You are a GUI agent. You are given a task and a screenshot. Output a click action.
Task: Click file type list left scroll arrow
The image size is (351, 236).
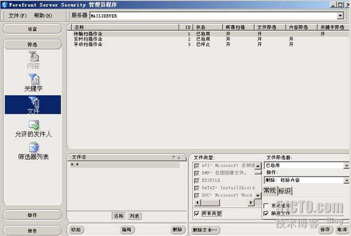click(x=198, y=203)
